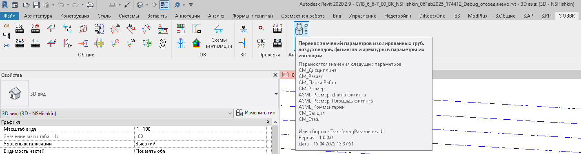Click the map pin location icon
The width and height of the screenshot is (581, 154).
click(x=162, y=43)
